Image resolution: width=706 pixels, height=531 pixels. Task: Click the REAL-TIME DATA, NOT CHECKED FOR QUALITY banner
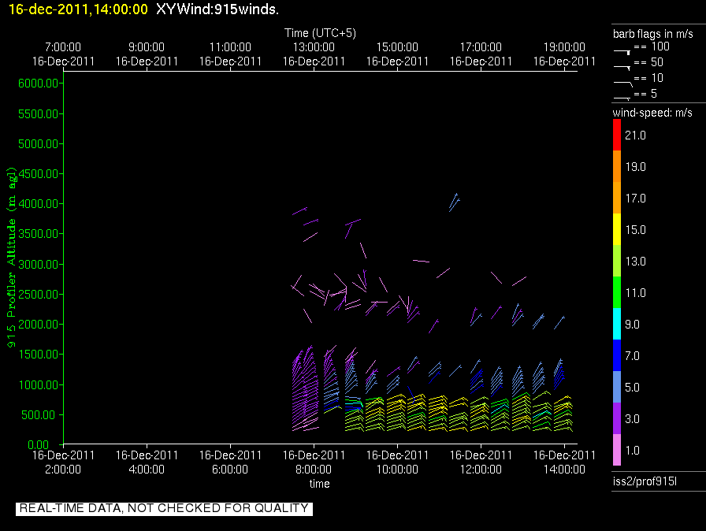click(x=164, y=508)
